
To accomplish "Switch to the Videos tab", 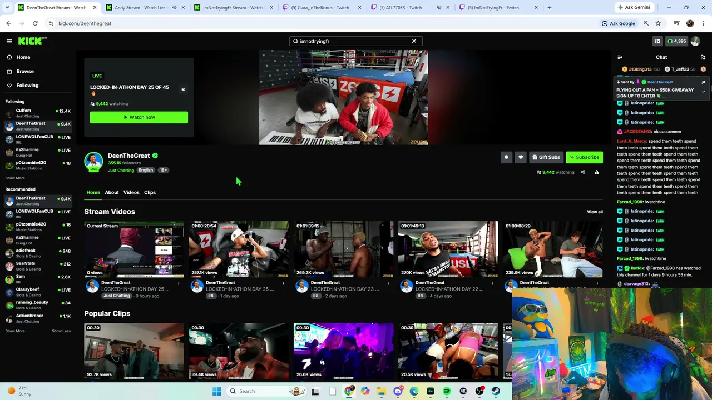I will [x=131, y=192].
